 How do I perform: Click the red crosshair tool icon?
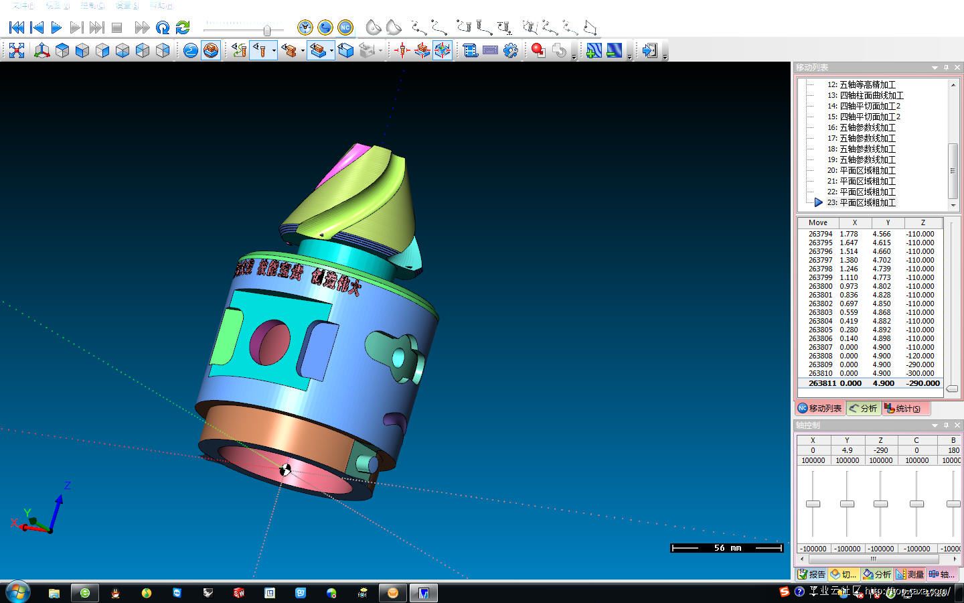(402, 50)
